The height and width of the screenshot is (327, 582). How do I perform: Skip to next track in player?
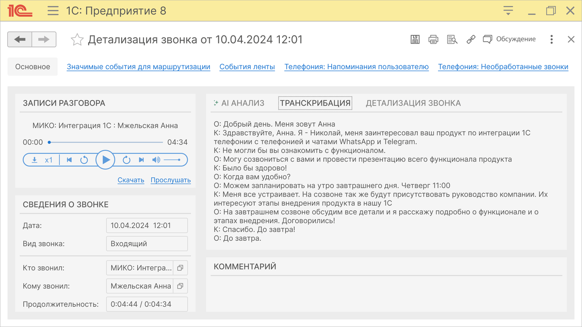[141, 160]
